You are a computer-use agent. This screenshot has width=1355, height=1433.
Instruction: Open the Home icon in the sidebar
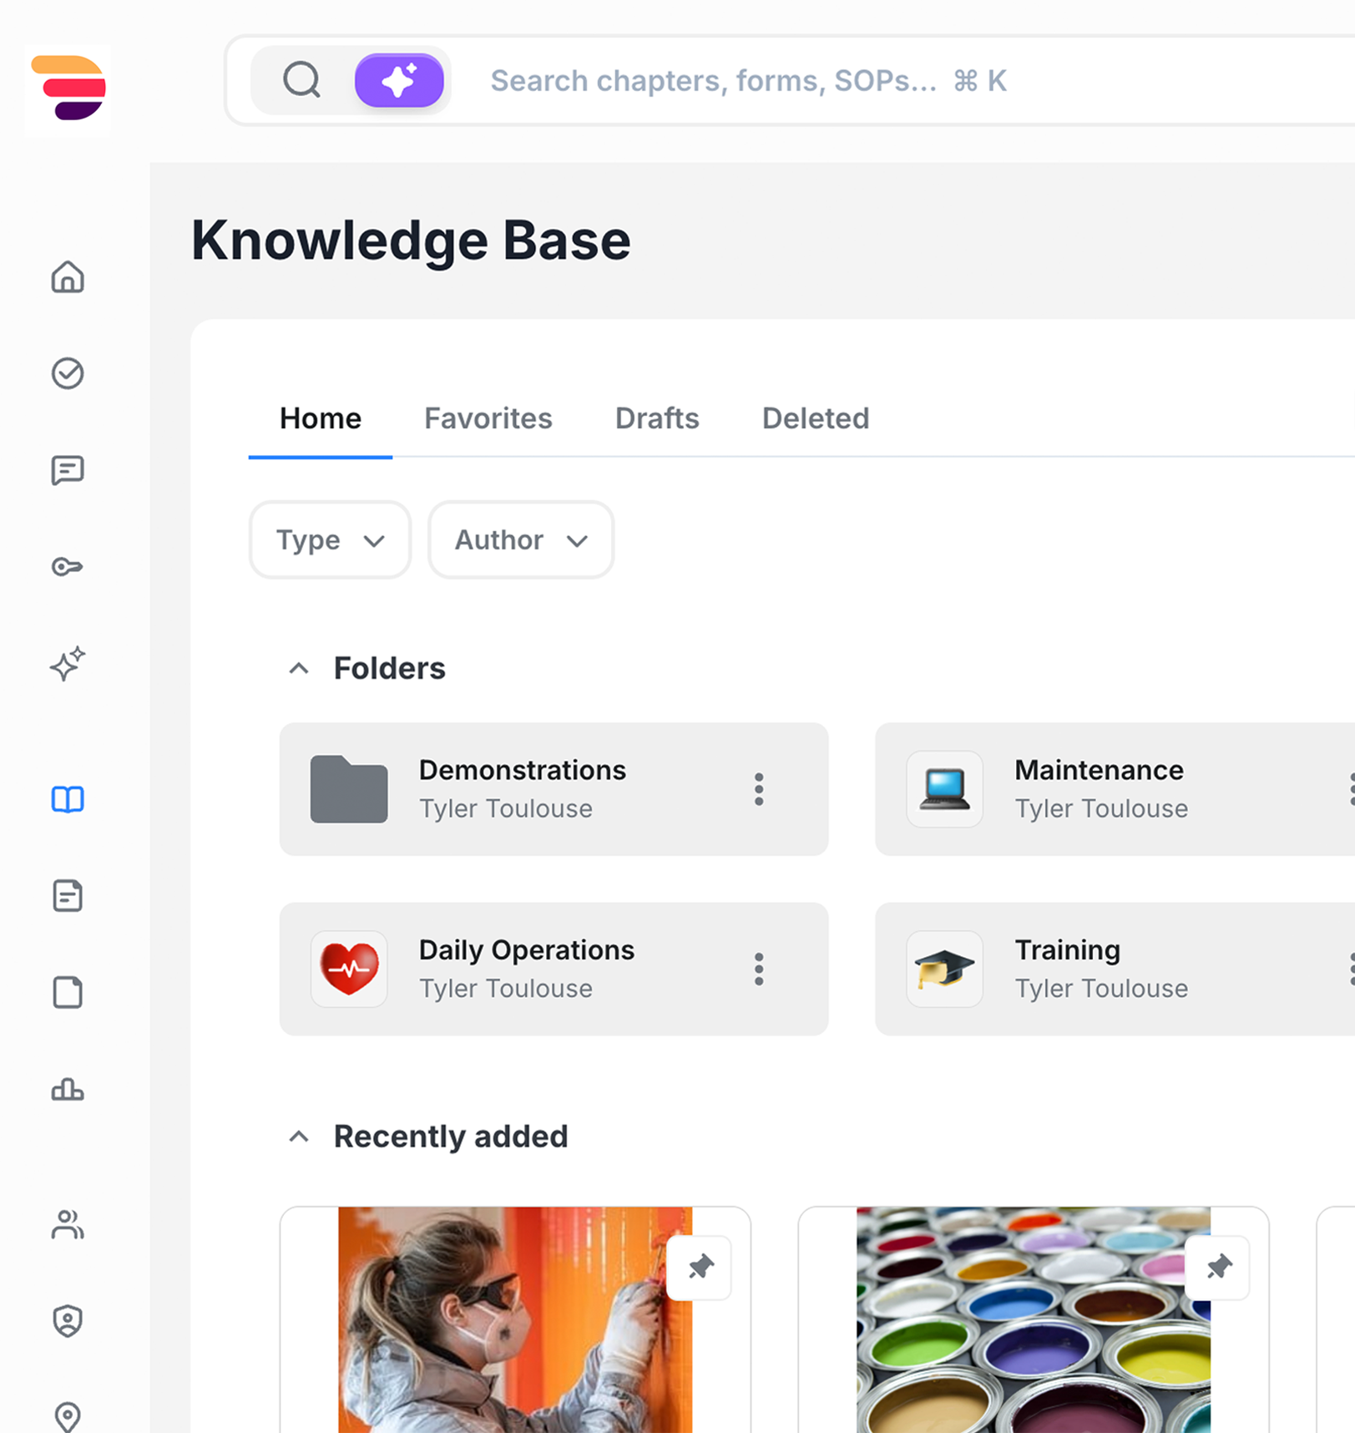68,277
